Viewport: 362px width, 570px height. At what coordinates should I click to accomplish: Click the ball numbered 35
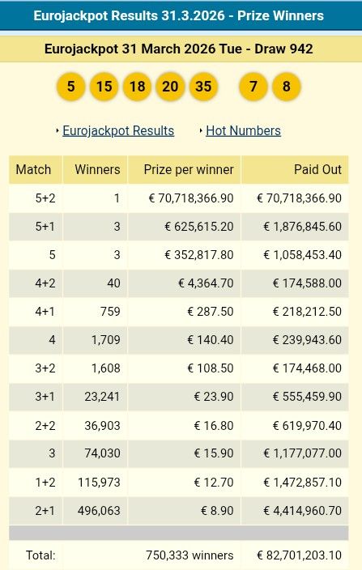[x=203, y=87]
